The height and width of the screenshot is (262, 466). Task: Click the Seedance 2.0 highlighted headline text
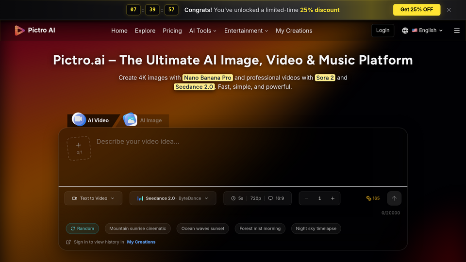click(x=194, y=87)
